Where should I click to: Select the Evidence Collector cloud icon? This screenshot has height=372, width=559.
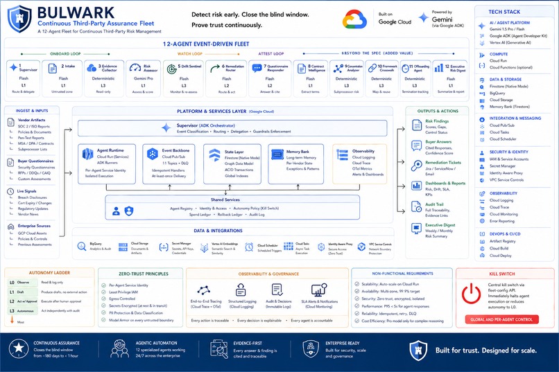[x=92, y=67]
